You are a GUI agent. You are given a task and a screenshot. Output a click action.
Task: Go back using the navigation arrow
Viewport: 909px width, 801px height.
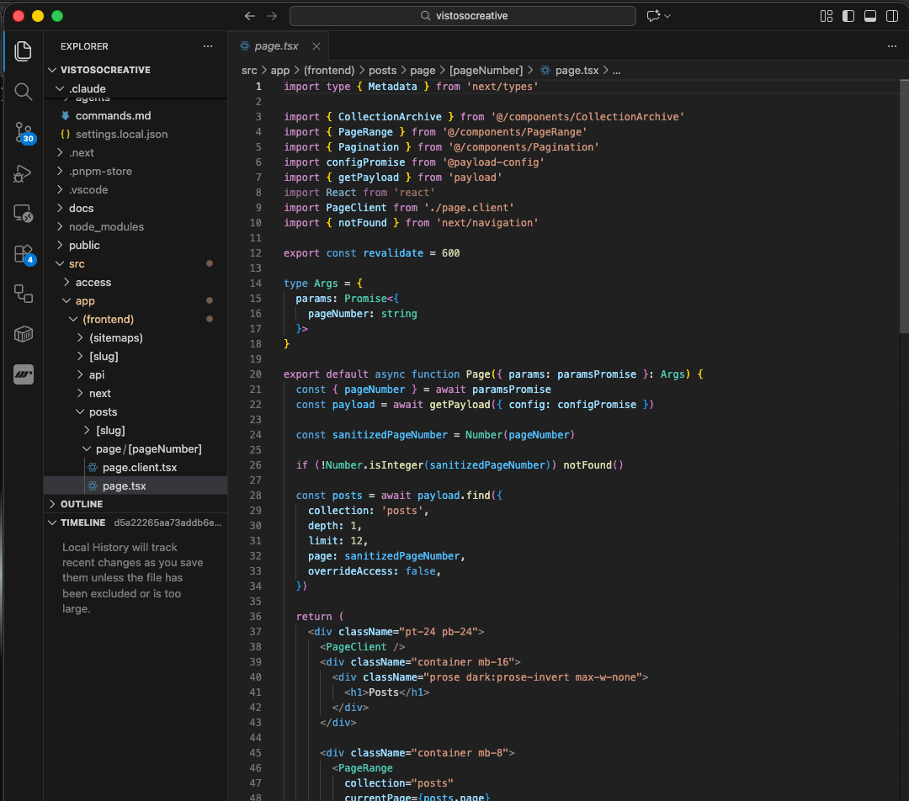pos(249,16)
